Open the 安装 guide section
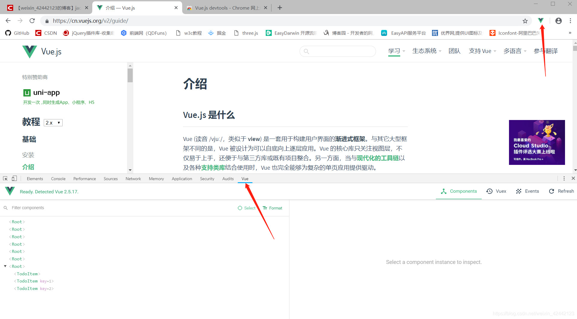The width and height of the screenshot is (577, 319). [28, 155]
